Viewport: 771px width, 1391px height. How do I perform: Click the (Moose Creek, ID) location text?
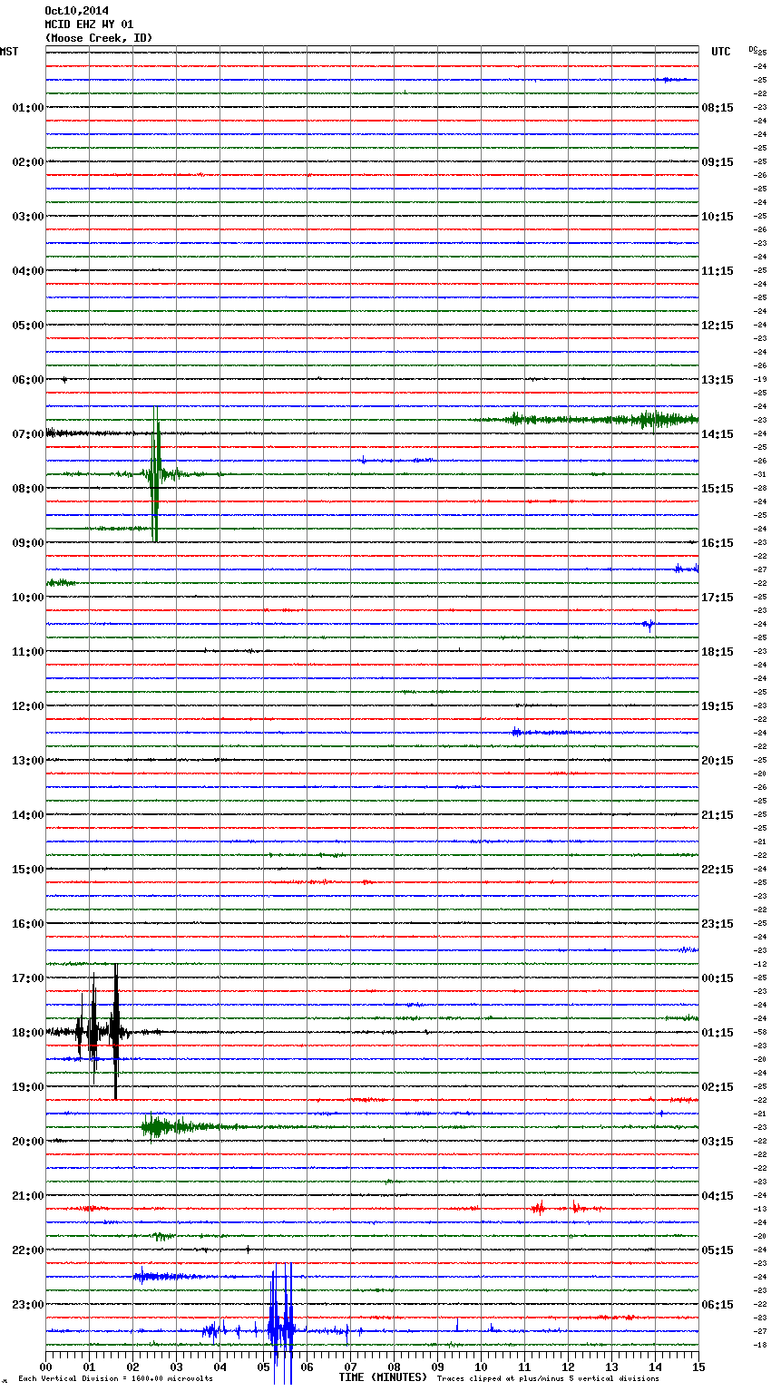tap(99, 38)
